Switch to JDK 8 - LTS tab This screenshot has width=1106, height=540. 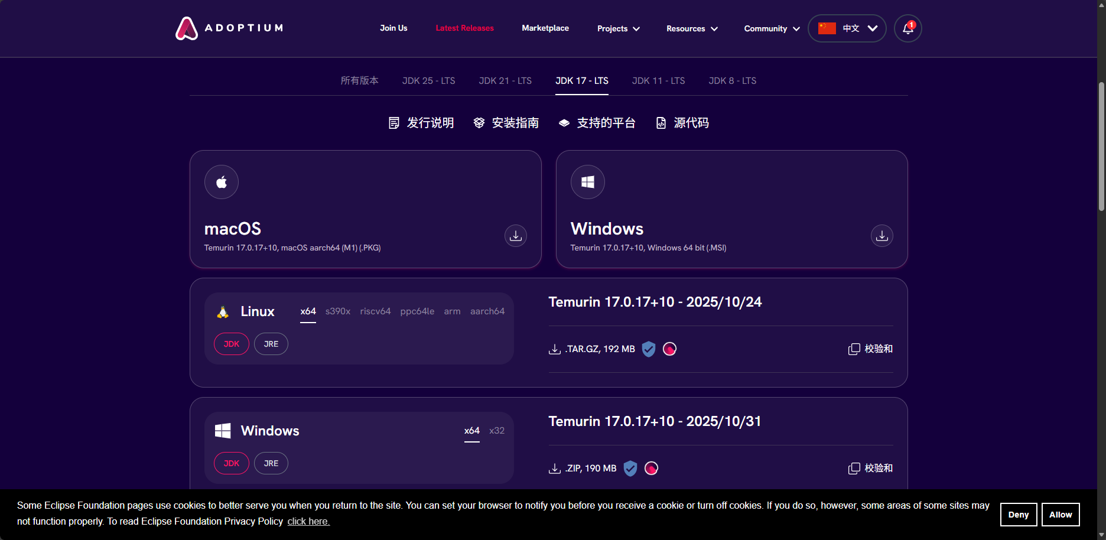733,80
